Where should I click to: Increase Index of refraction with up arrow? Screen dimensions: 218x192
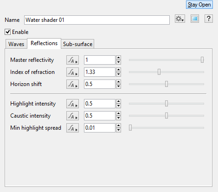[118, 70]
